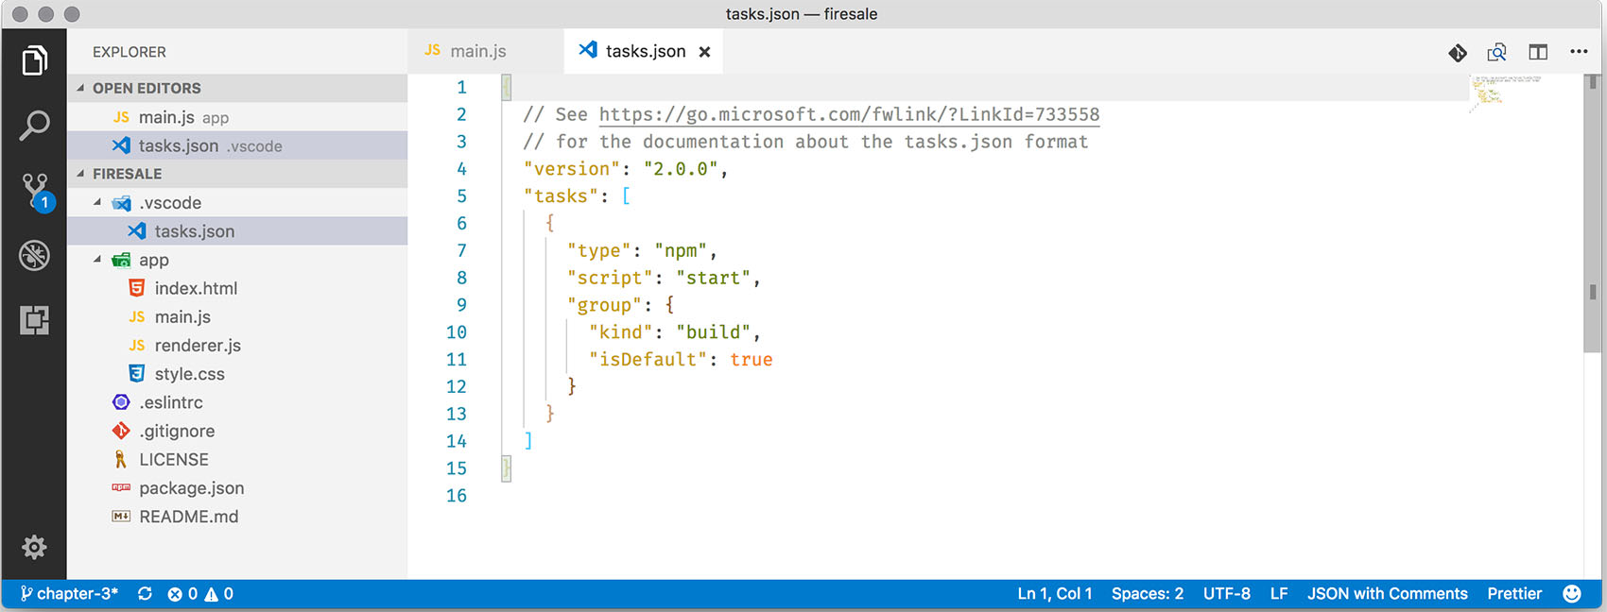
Task: Click the chapter-3 branch in status bar
Action: [70, 594]
